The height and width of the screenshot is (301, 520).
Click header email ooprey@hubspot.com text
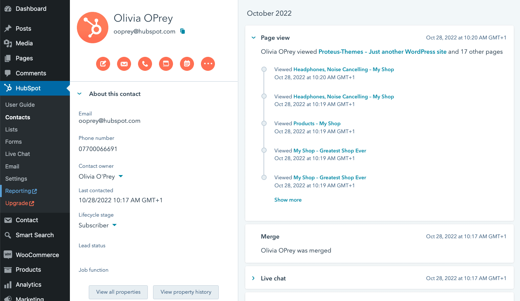[x=144, y=31]
